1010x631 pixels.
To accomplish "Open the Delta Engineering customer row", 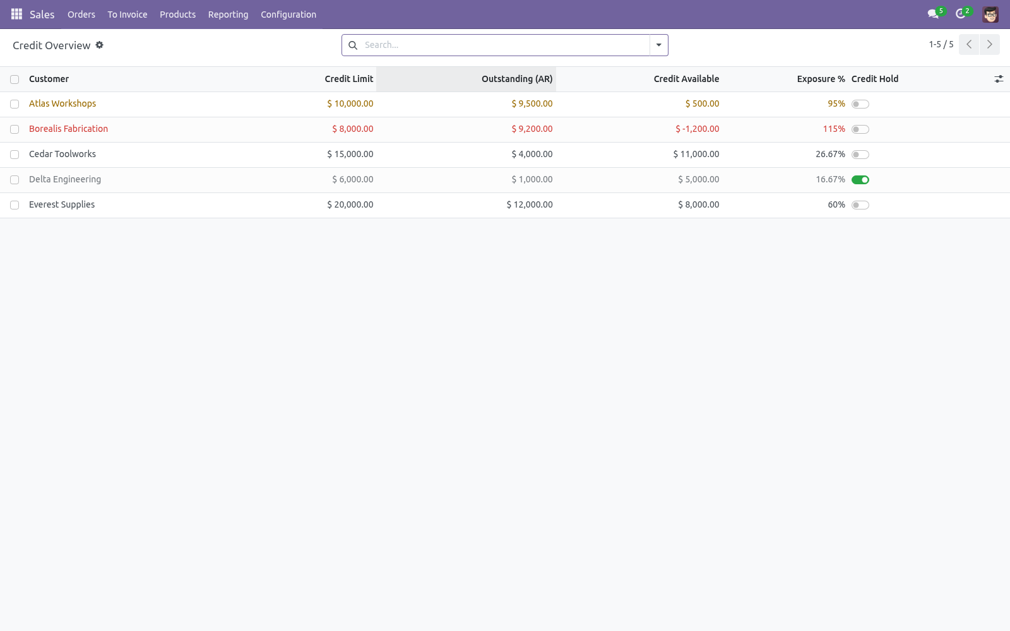I will coord(505,180).
